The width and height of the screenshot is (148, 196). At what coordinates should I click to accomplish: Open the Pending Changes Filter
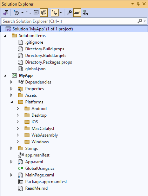(x=16, y=13)
